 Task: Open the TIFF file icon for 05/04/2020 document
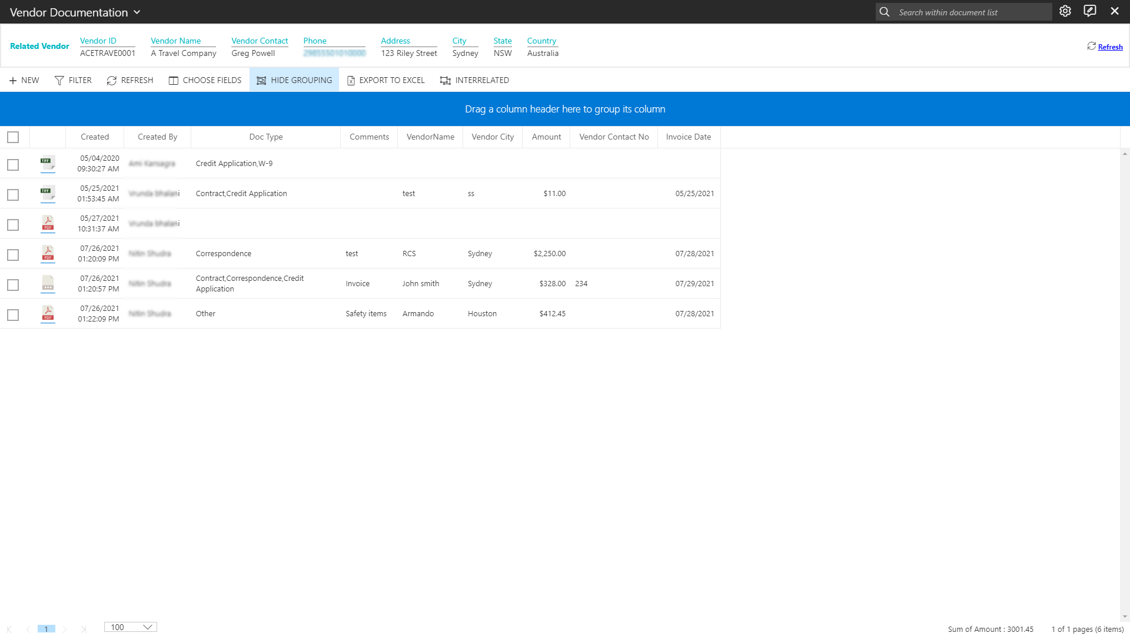(x=48, y=163)
